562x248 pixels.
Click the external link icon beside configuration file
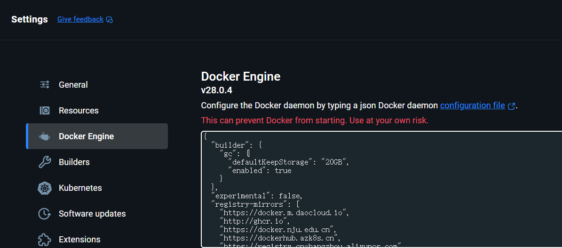(512, 106)
